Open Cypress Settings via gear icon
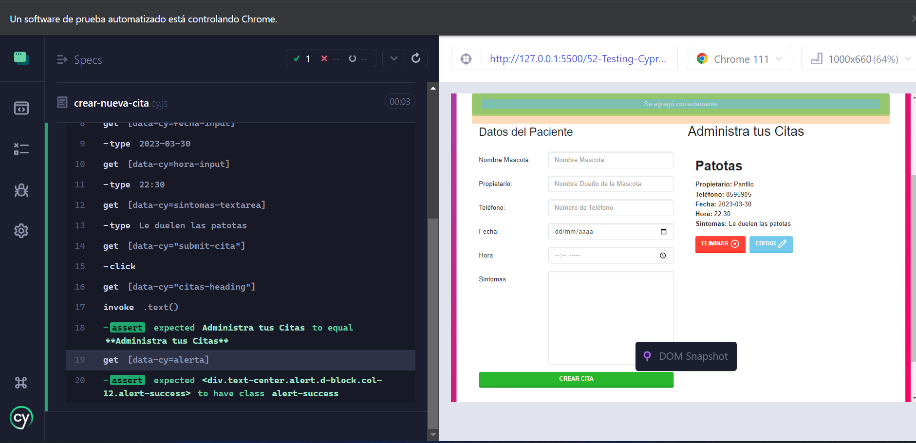The width and height of the screenshot is (916, 443). tap(21, 230)
